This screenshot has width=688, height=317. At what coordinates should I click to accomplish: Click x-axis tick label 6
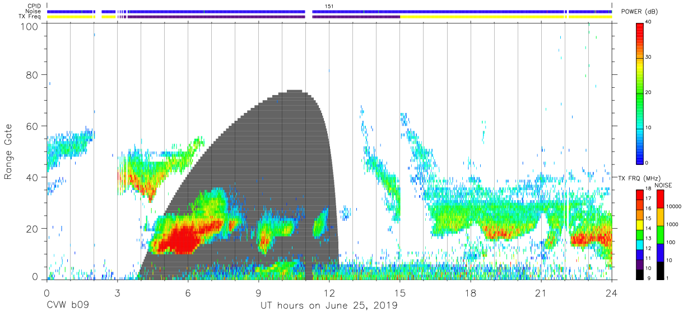click(x=188, y=294)
